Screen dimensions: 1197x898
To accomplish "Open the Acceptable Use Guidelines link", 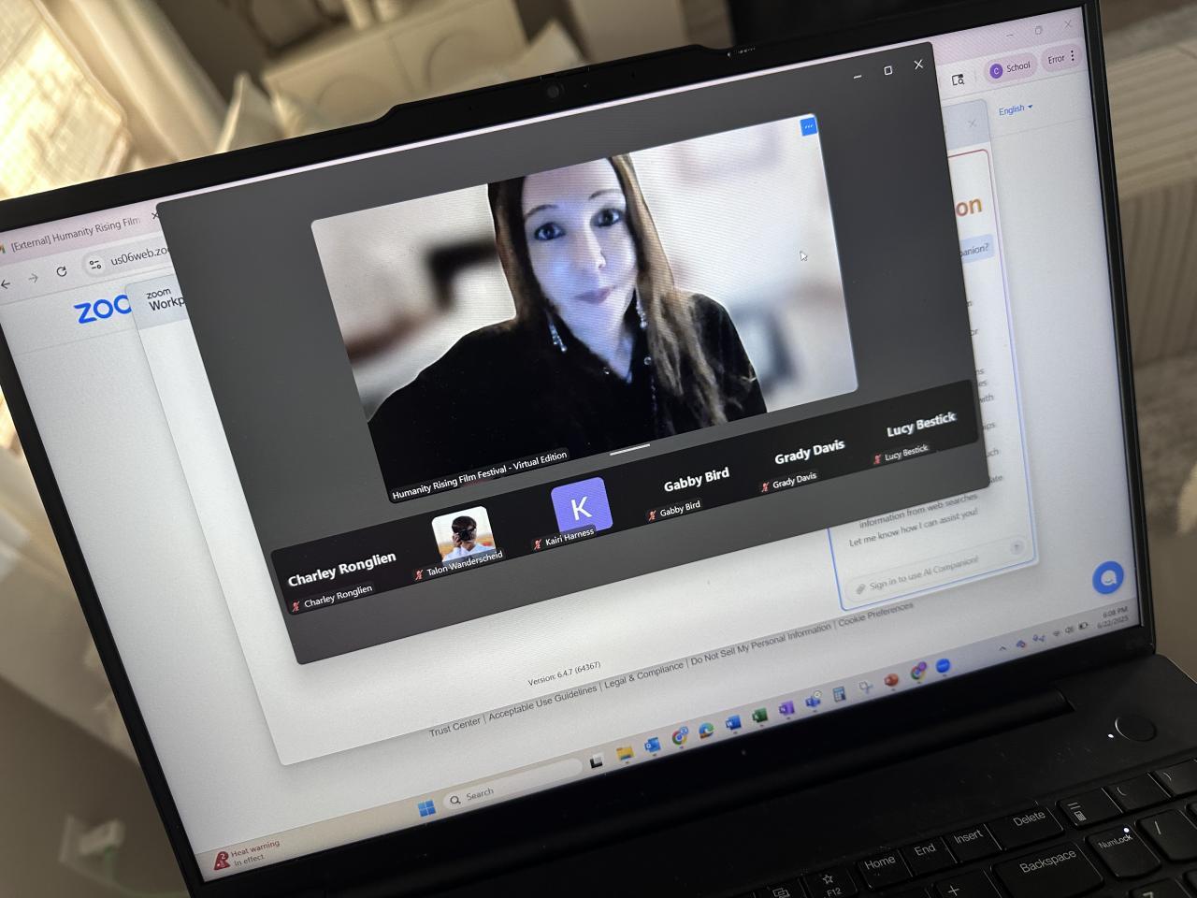I will point(542,702).
